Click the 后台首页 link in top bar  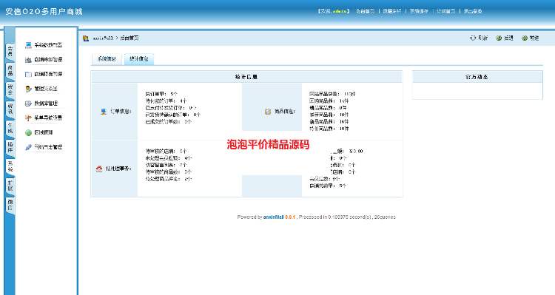tap(365, 11)
